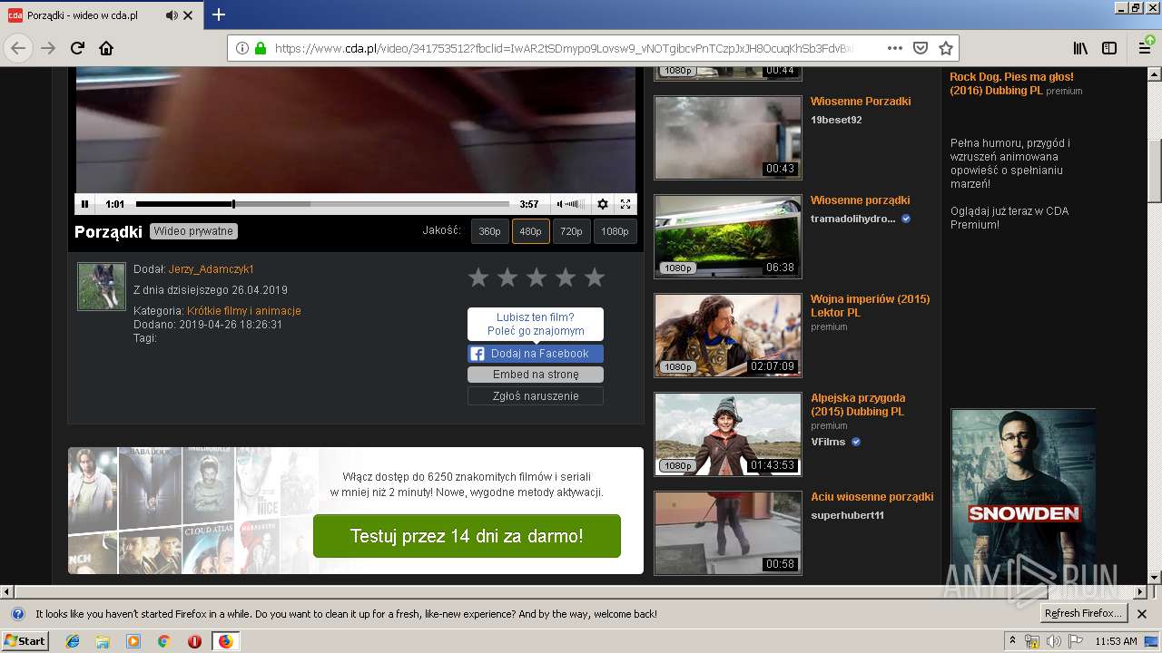The width and height of the screenshot is (1162, 653).
Task: Open thumbnail of 00:58 sweeping video
Action: pos(728,533)
